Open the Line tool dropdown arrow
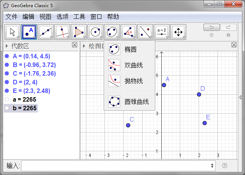Image resolution: width=245 pixels, height=175 pixels. pyautogui.click(x=51, y=37)
